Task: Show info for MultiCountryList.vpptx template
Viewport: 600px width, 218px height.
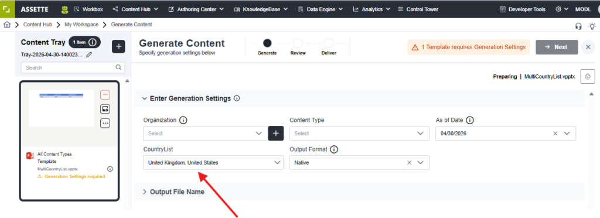Action: point(110,169)
